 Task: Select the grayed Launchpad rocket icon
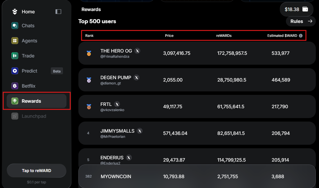pyautogui.click(x=15, y=116)
